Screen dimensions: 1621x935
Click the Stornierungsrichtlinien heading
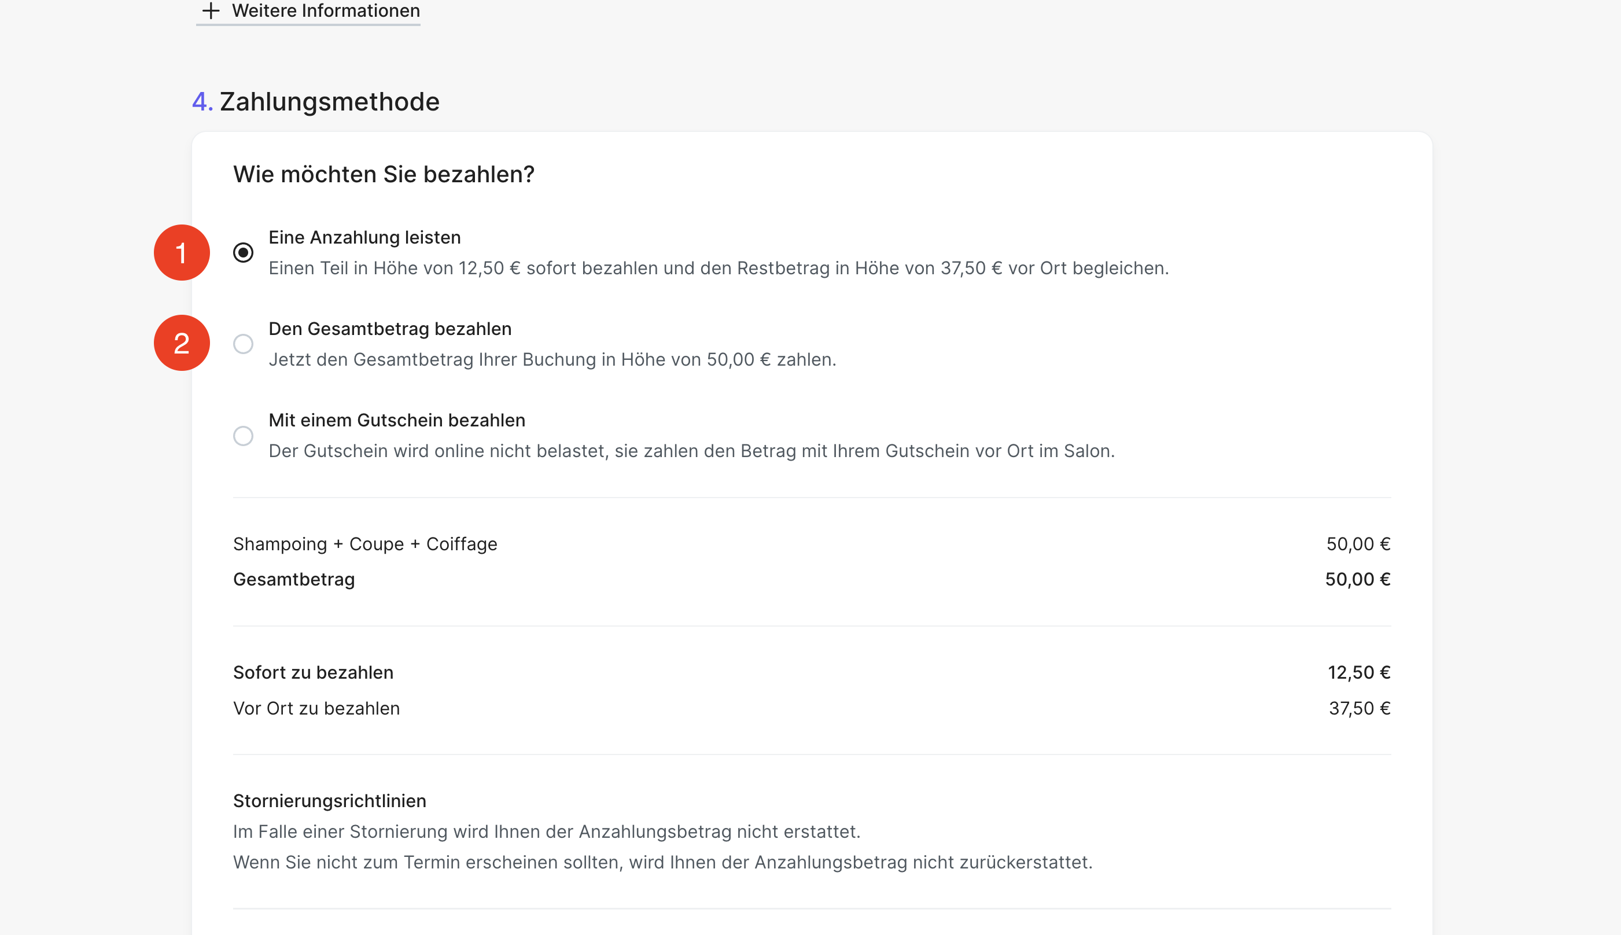329,801
